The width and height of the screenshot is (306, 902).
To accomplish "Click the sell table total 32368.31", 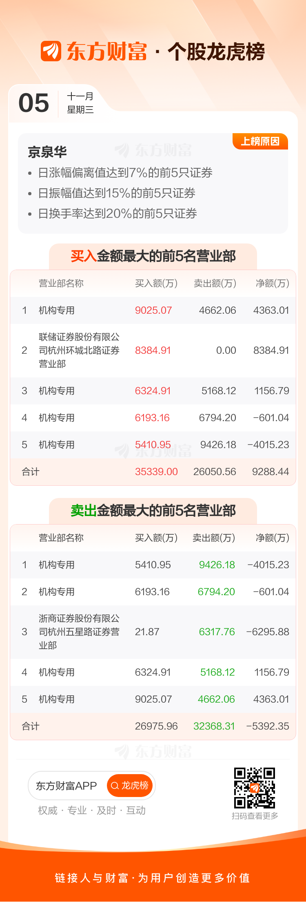I will pyautogui.click(x=214, y=726).
